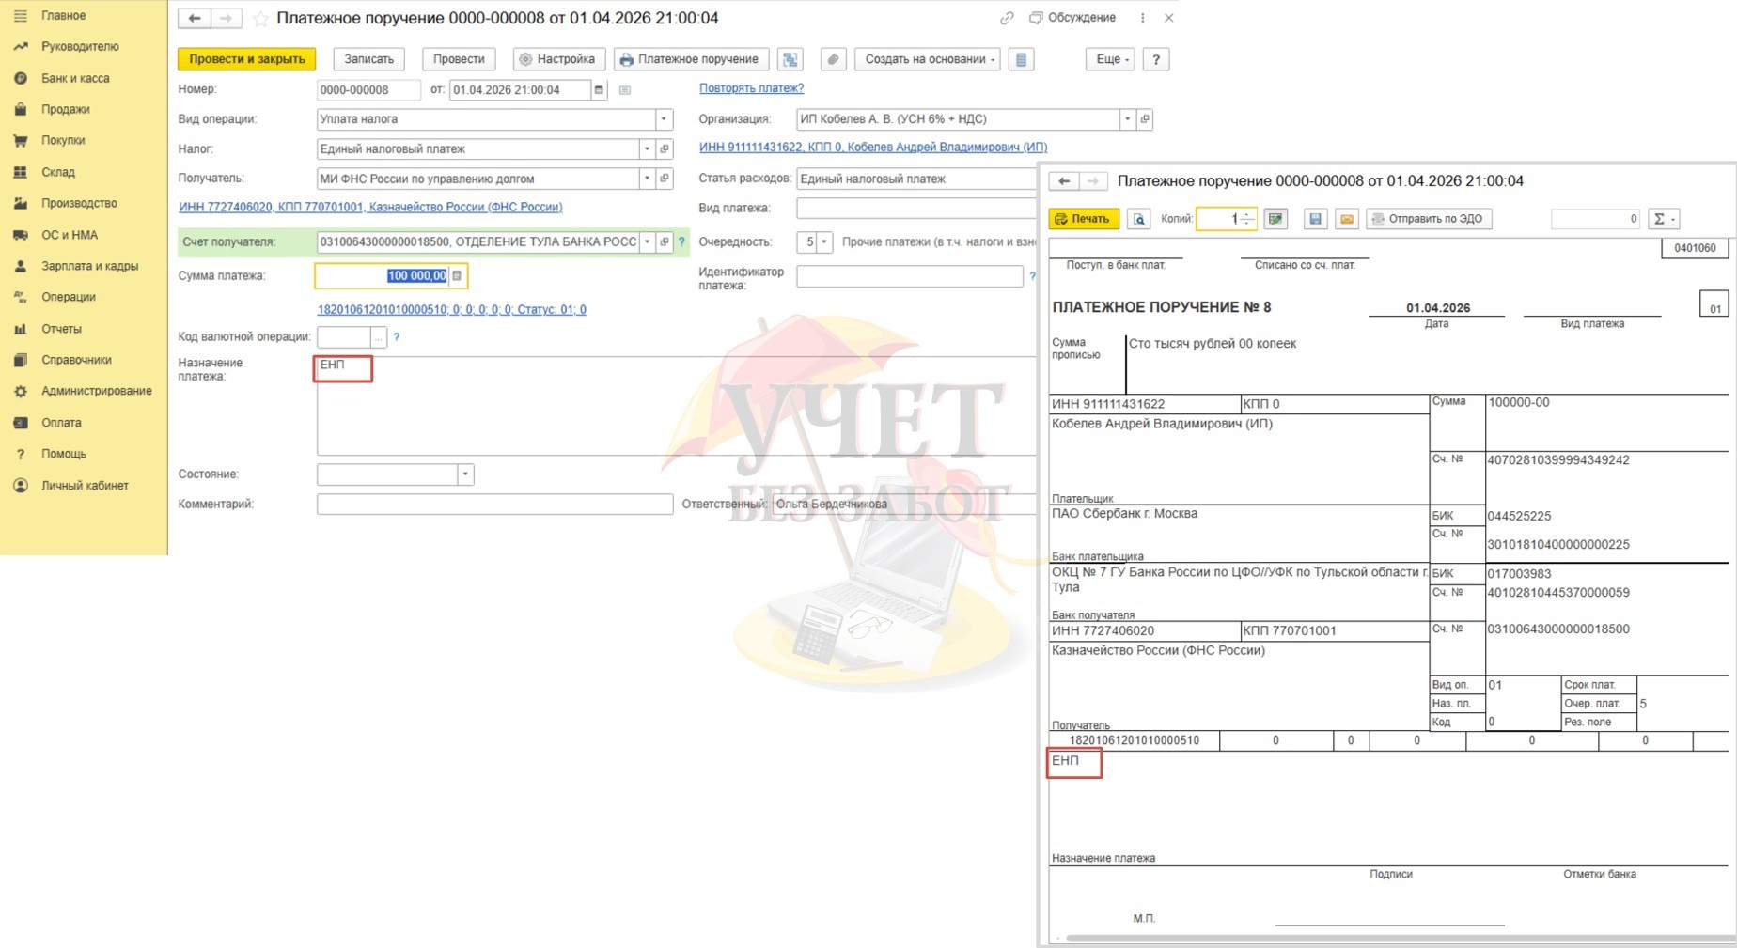
Task: Open the Обсуждение discussion panel
Action: pos(1072,18)
